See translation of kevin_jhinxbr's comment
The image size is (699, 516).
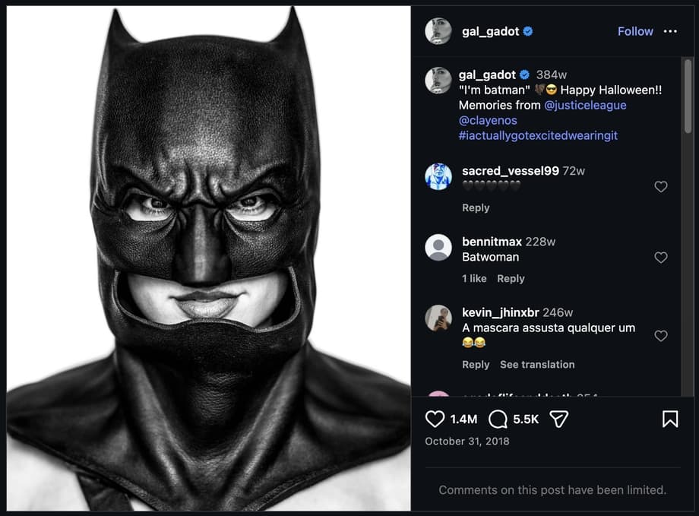point(537,365)
